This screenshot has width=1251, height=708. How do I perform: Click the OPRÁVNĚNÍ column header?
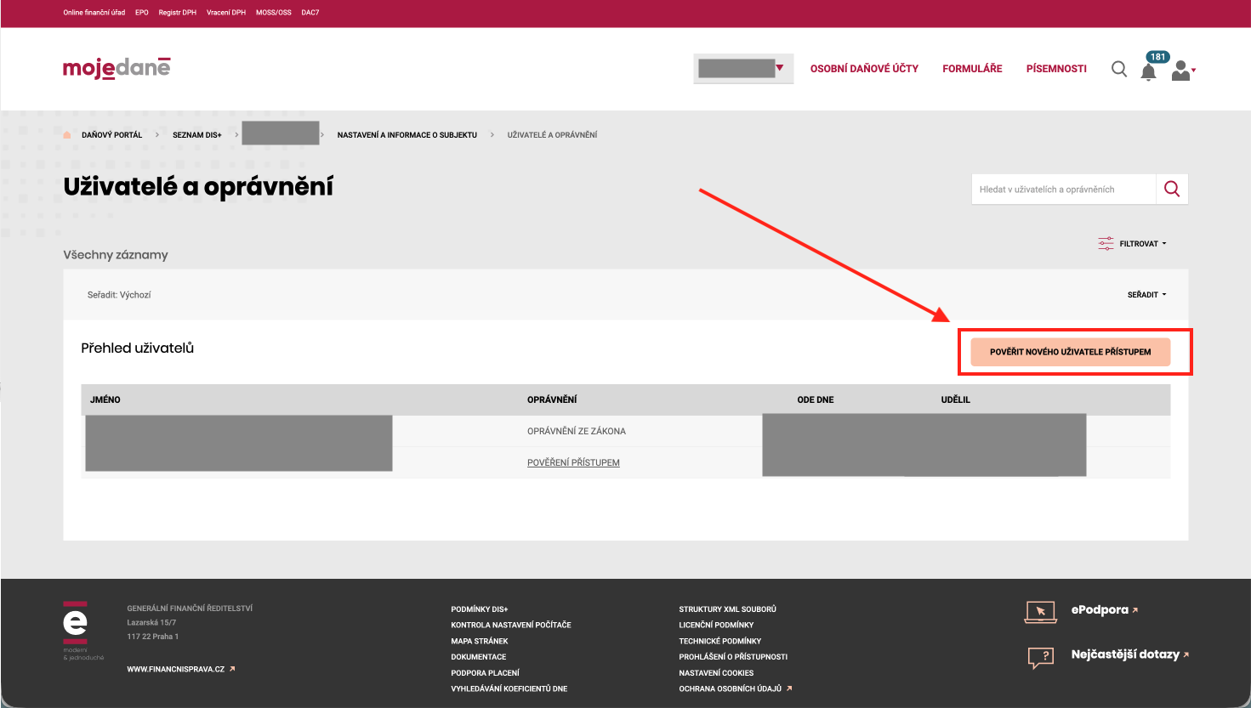[552, 399]
